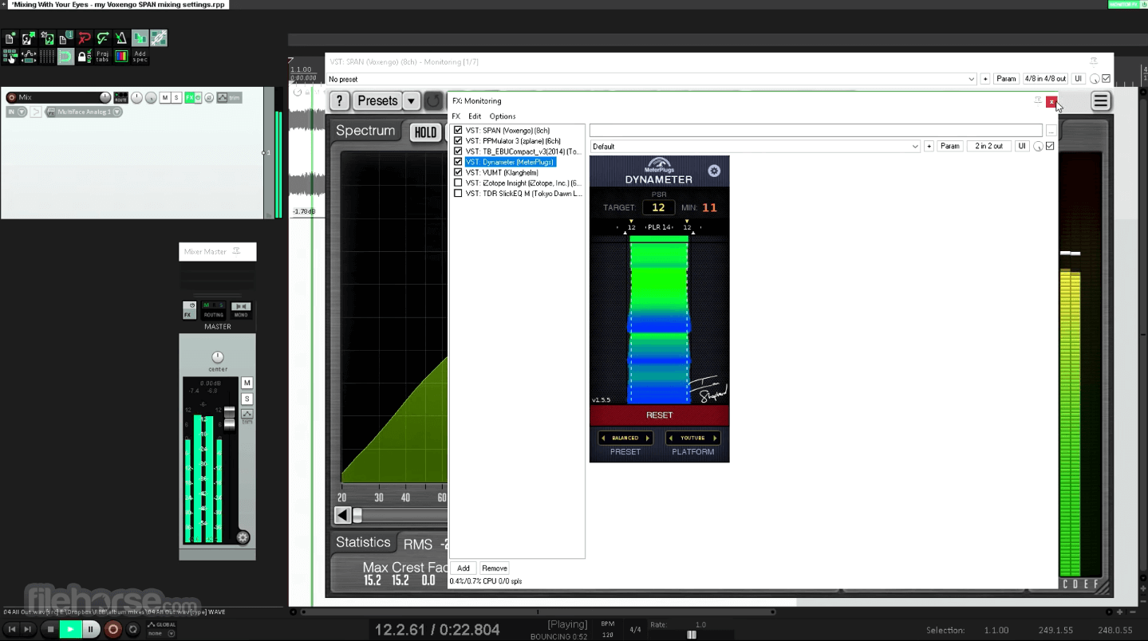The image size is (1148, 641).
Task: Arm the Mix track record button
Action: pyautogui.click(x=11, y=97)
